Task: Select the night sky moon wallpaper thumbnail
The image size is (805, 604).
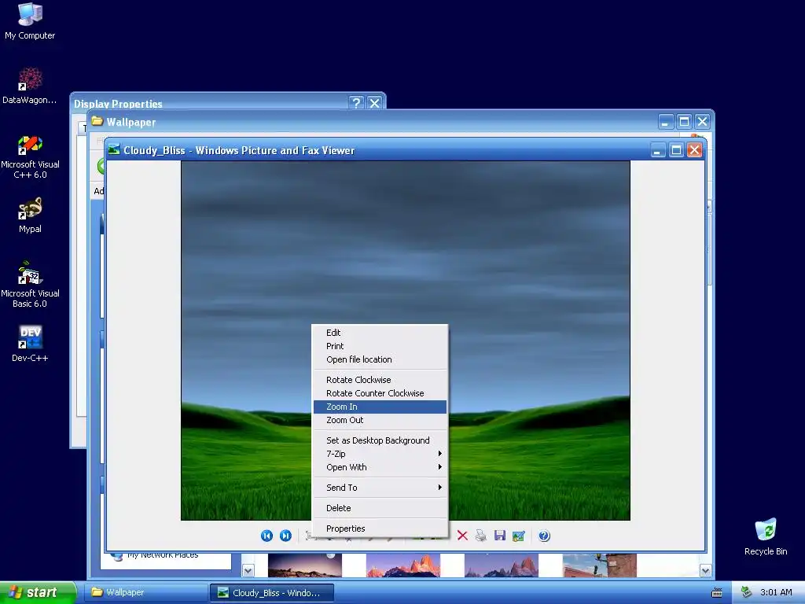Action: click(305, 565)
